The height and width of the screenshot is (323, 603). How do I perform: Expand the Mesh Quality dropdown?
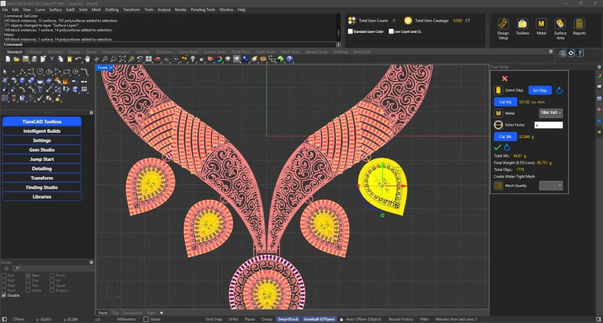click(x=551, y=186)
